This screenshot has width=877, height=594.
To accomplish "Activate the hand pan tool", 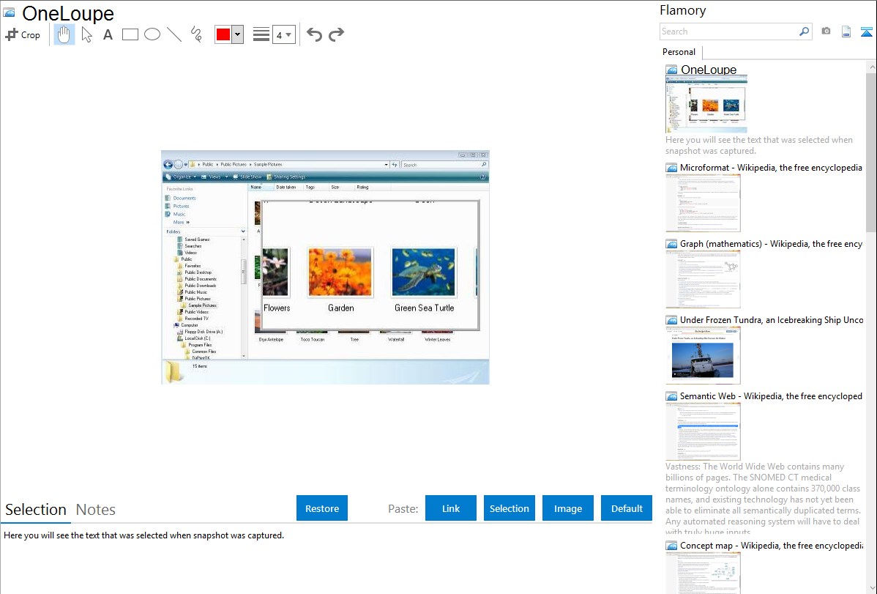I will (x=64, y=34).
